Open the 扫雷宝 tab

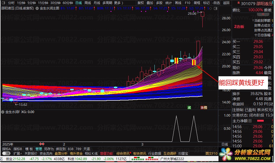tap(183, 153)
